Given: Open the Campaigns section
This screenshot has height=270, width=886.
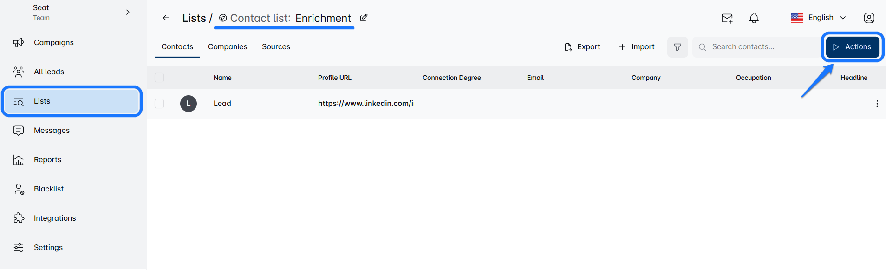Looking at the screenshot, I should (53, 42).
